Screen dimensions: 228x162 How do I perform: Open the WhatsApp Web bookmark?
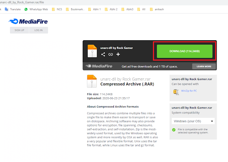point(36,9)
